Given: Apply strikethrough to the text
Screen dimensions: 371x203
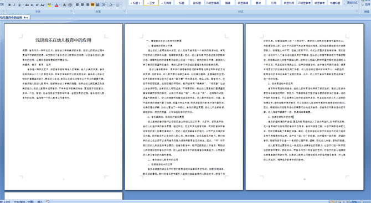Looking at the screenshot, I should (27, 5).
